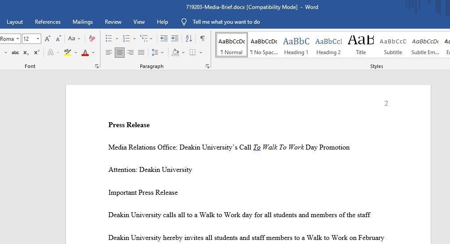Click the Attention: Deakin University line
This screenshot has height=244, width=450.
tap(150, 170)
